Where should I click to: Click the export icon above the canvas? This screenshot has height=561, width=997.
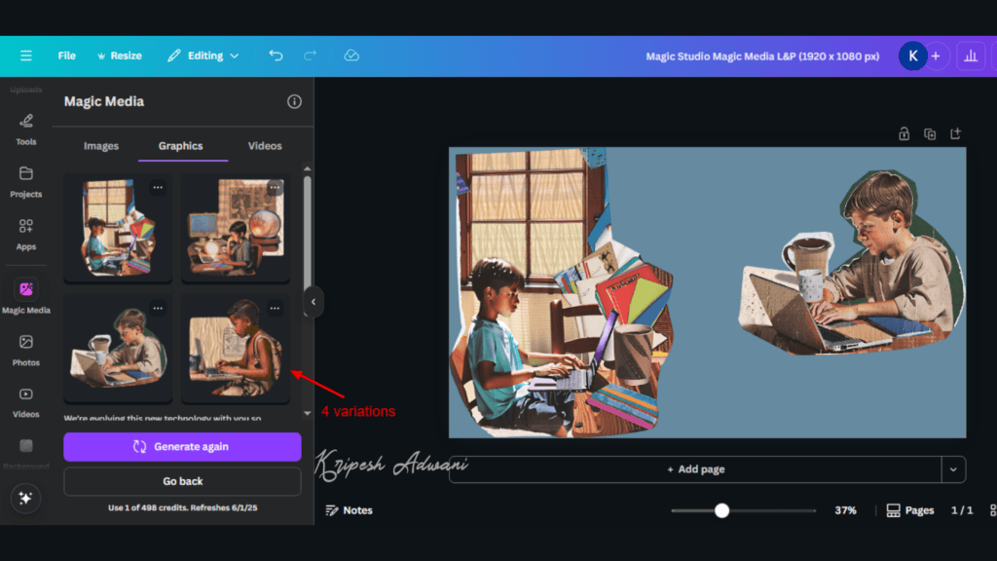955,133
